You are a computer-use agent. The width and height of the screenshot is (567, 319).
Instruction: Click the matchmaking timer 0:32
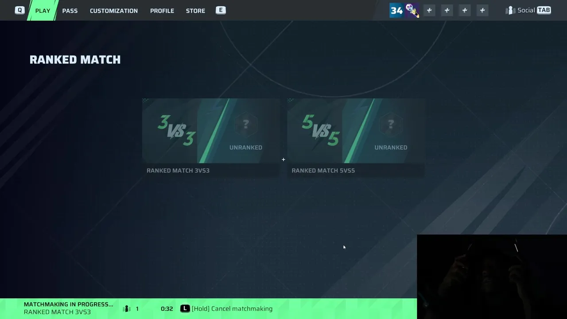pos(167,309)
